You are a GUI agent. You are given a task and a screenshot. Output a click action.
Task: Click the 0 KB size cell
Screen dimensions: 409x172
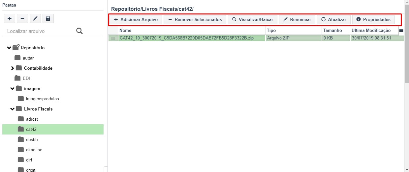tap(336, 38)
